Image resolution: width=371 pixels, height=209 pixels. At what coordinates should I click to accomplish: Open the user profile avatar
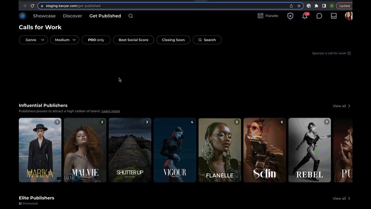pyautogui.click(x=349, y=16)
